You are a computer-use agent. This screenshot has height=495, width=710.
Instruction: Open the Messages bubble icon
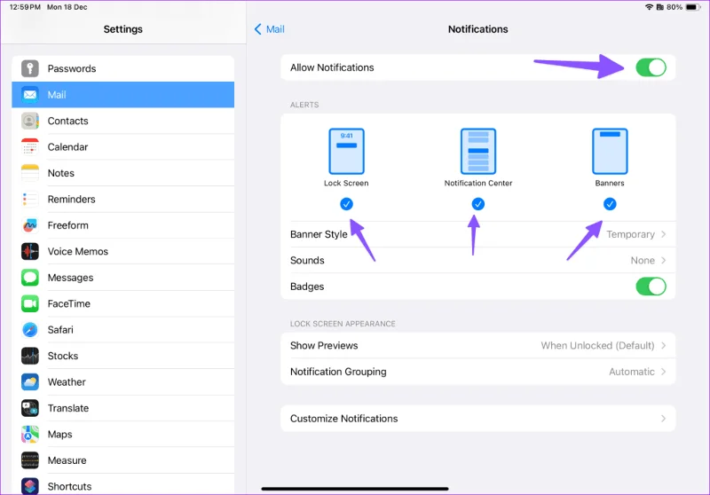pyautogui.click(x=30, y=278)
